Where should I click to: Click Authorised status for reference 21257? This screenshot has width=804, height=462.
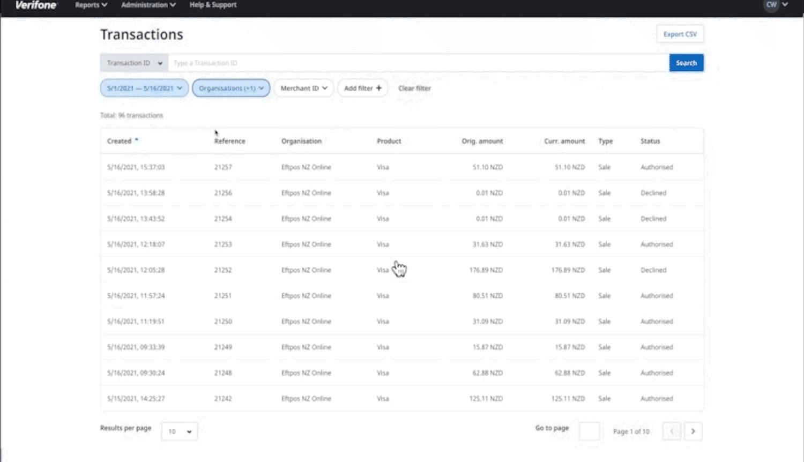point(657,167)
